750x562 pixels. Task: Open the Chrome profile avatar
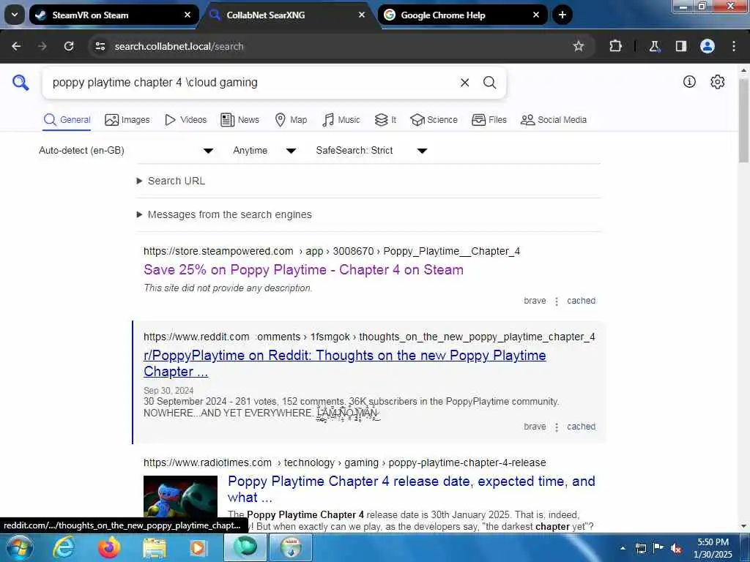pos(708,46)
